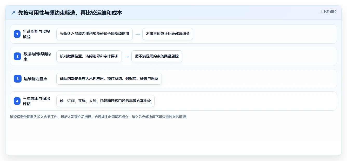Click step number 1 badge
Screen dimensions: 347x161
pyautogui.click(x=17, y=34)
